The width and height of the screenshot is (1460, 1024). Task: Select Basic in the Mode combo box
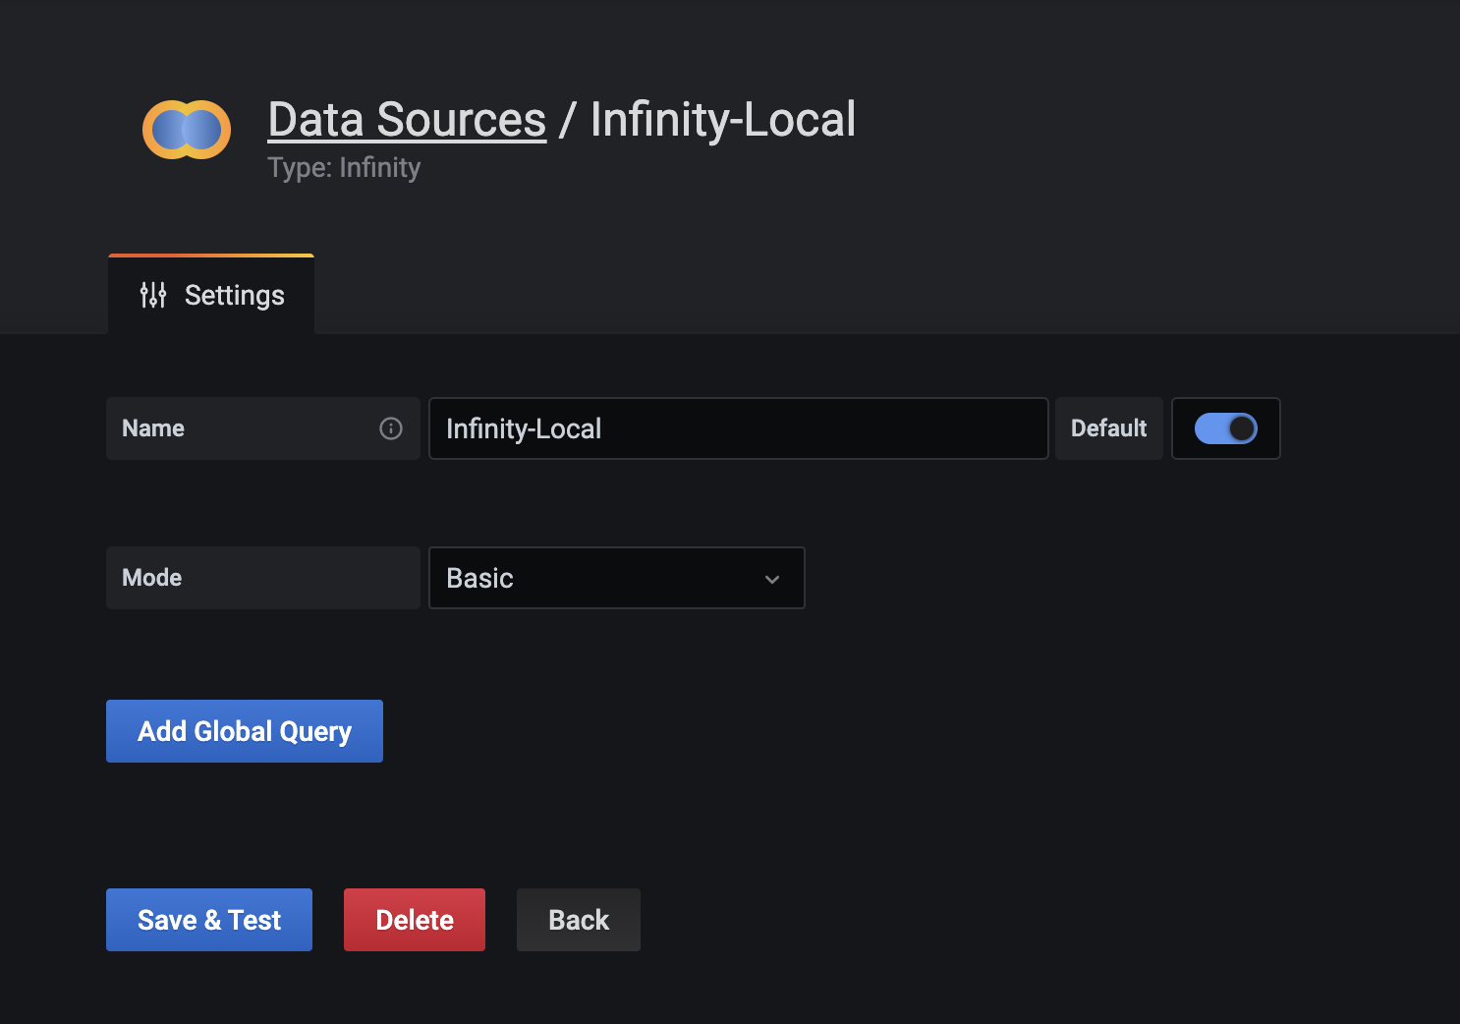(616, 578)
